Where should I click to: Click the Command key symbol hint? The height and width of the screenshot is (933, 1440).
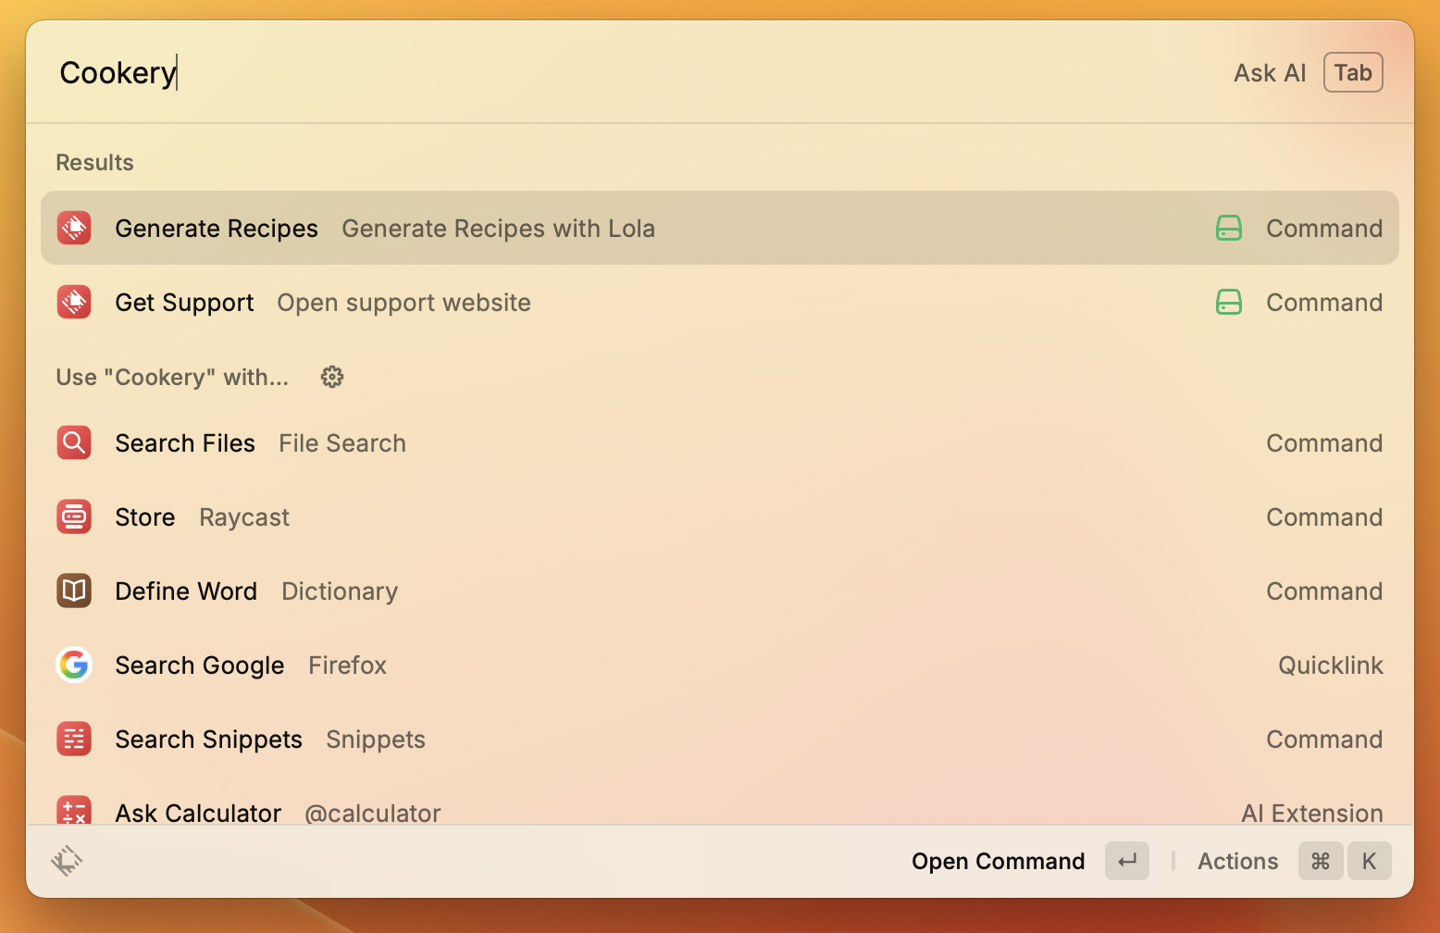(x=1321, y=861)
